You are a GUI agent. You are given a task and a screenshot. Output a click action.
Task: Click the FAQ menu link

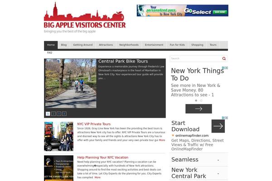49,53
